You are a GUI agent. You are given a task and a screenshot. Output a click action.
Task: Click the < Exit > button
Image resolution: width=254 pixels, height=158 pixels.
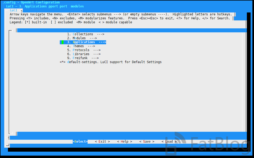[102, 142]
